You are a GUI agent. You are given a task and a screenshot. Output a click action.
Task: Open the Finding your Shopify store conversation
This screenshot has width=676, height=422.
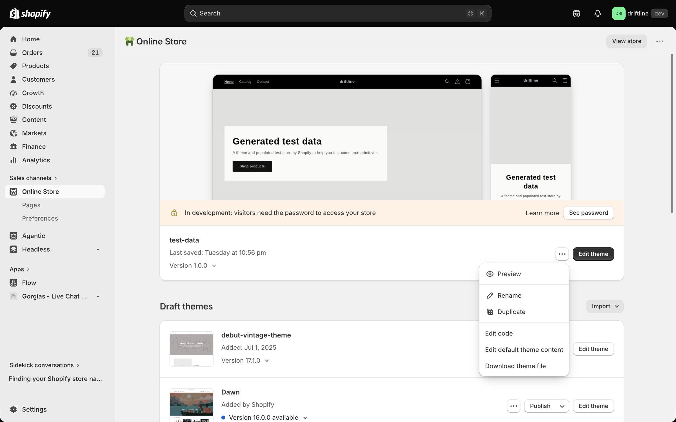(55, 379)
